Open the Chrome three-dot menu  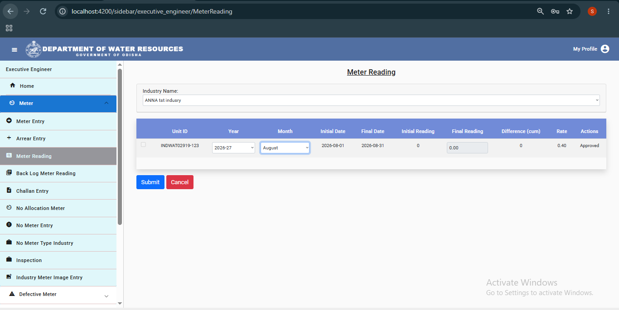click(609, 11)
